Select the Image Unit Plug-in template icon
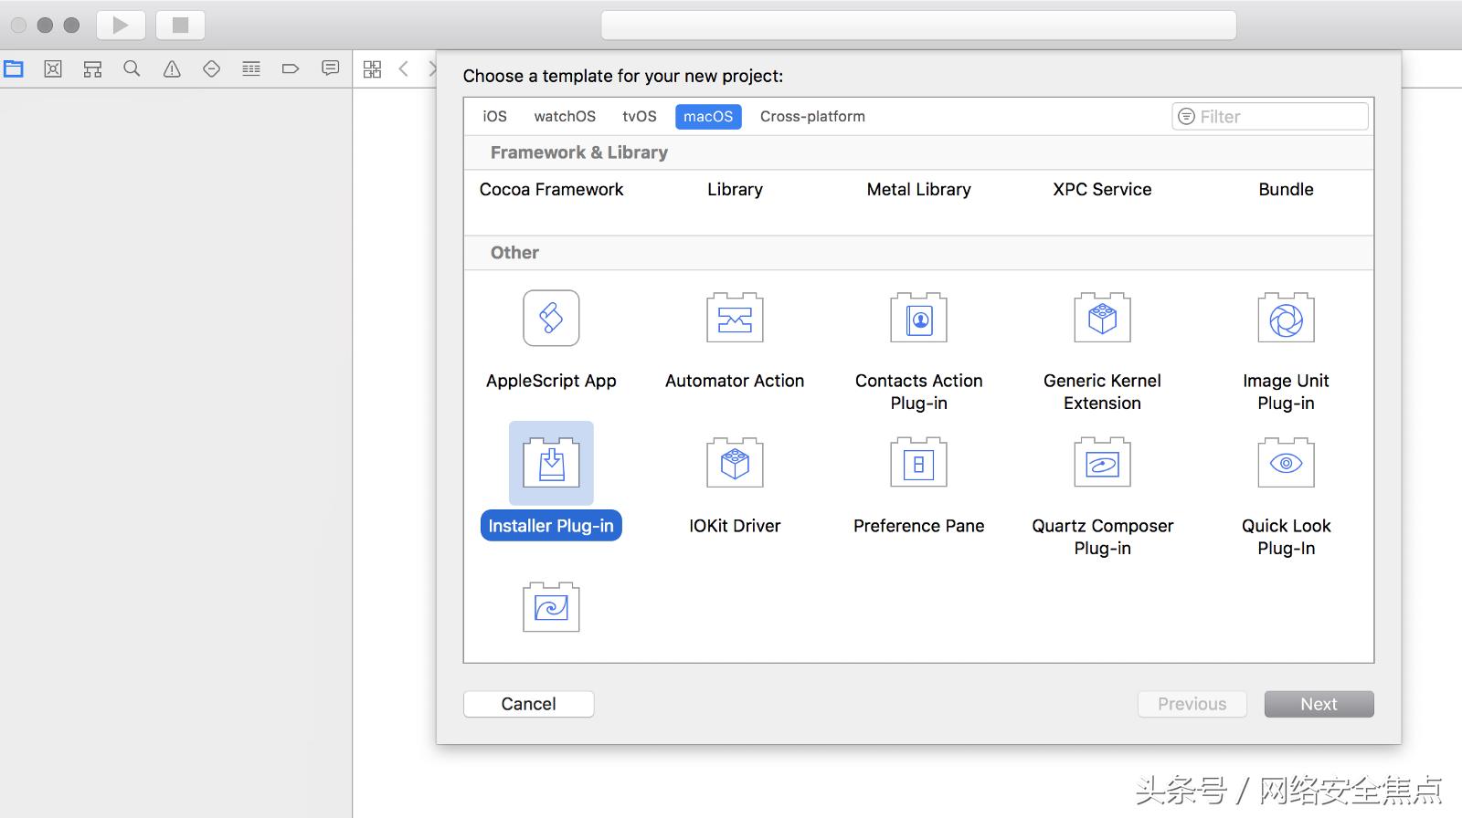The height and width of the screenshot is (818, 1462). click(1287, 318)
